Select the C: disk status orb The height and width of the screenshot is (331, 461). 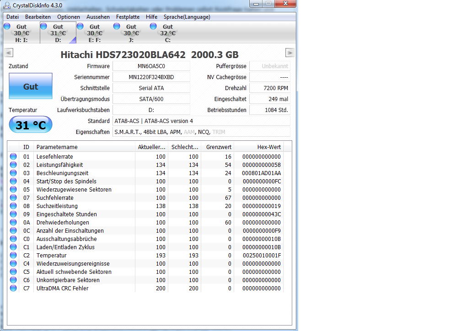[x=153, y=27]
